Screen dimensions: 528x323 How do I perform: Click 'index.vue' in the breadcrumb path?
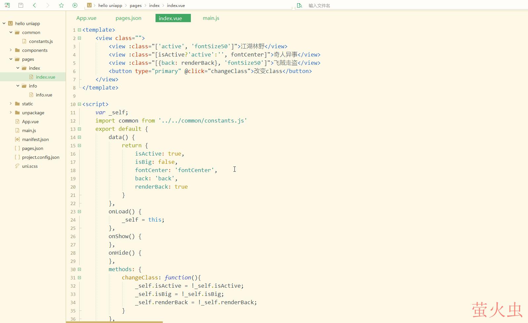(176, 6)
